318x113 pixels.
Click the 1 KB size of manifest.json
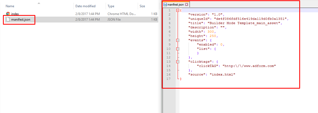(154, 20)
